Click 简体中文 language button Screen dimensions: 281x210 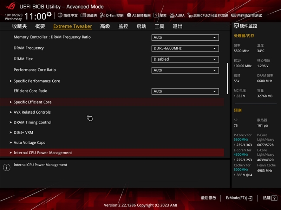(x=68, y=15)
